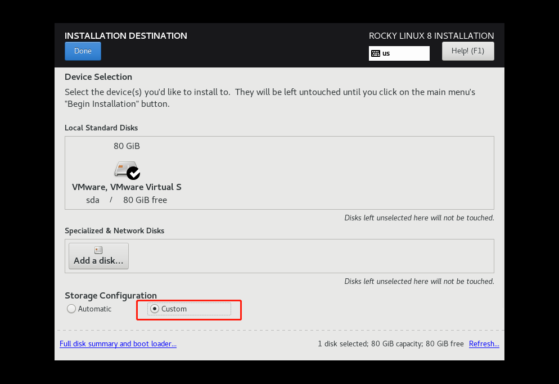Open Full disk summary and boot loader link
Image resolution: width=559 pixels, height=384 pixels.
[x=118, y=344]
